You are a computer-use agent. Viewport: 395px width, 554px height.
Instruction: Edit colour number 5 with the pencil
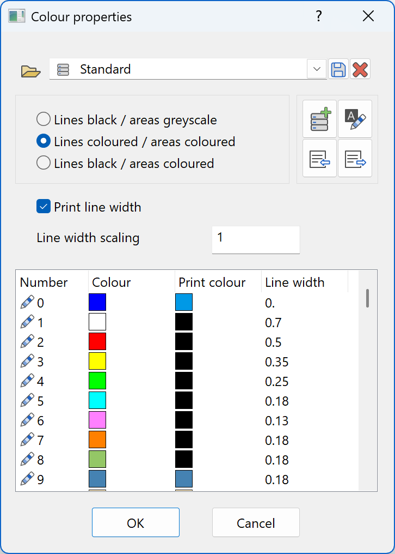26,400
